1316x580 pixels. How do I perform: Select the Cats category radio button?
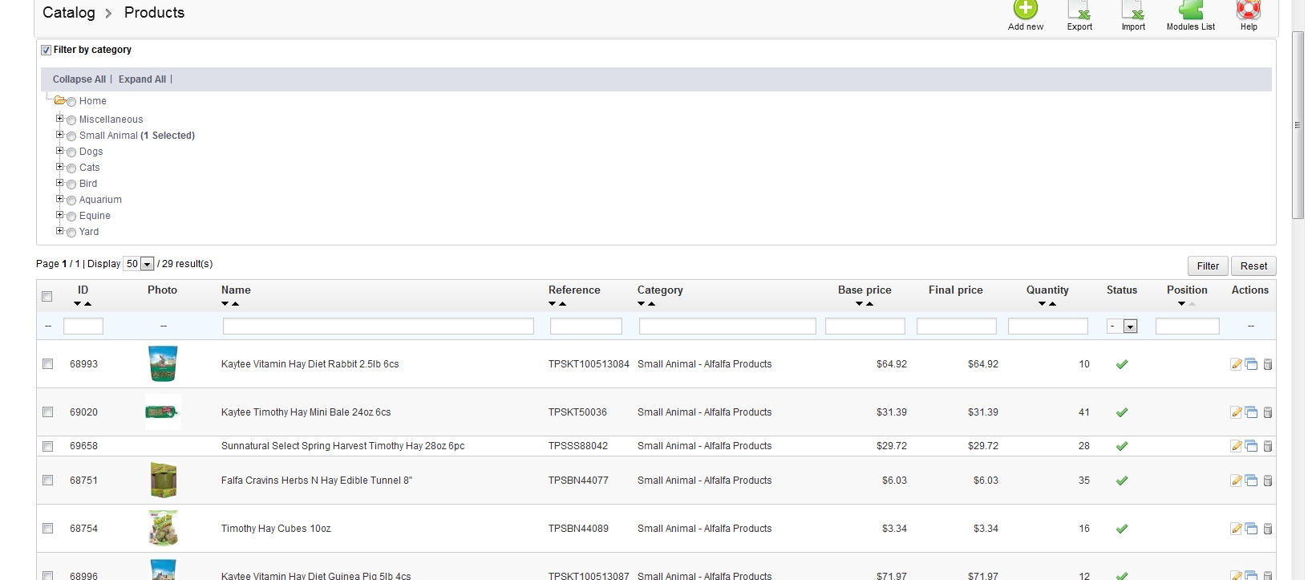pyautogui.click(x=71, y=168)
